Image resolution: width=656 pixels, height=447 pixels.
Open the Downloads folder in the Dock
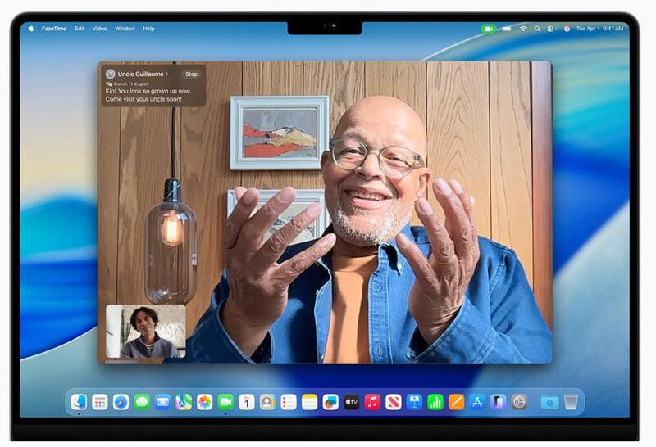point(549,402)
